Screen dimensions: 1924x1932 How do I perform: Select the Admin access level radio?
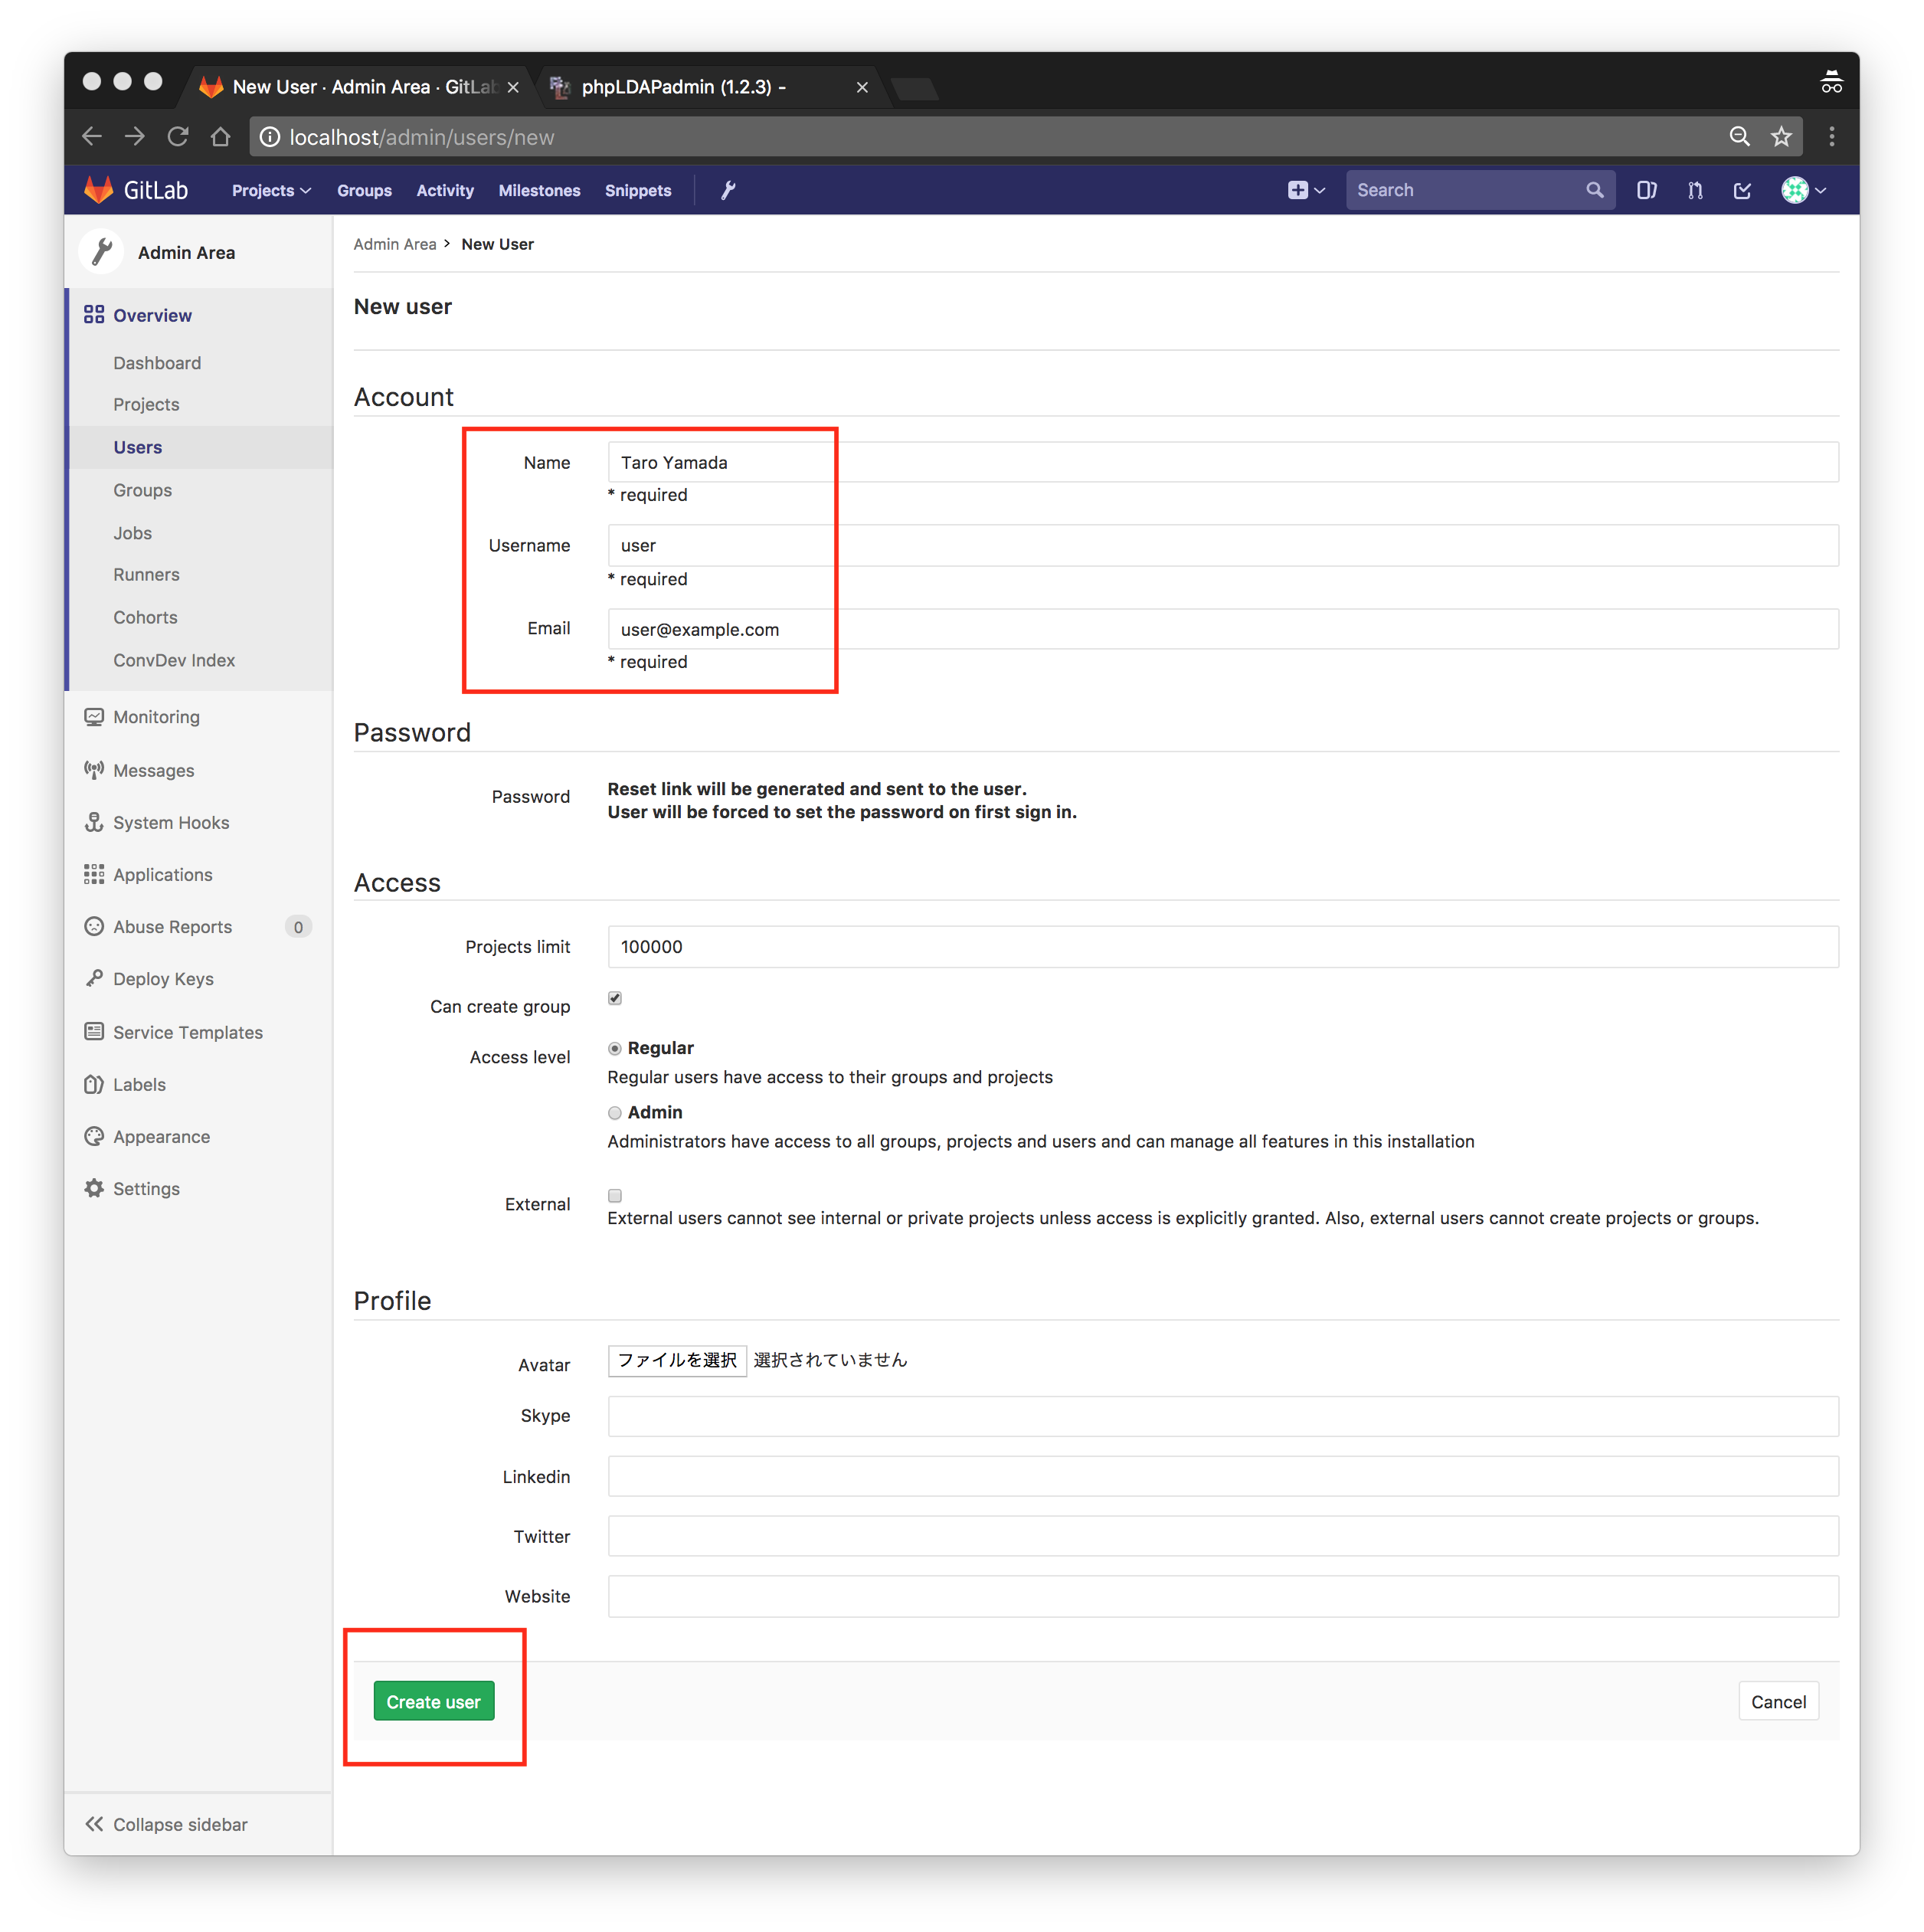click(x=615, y=1113)
